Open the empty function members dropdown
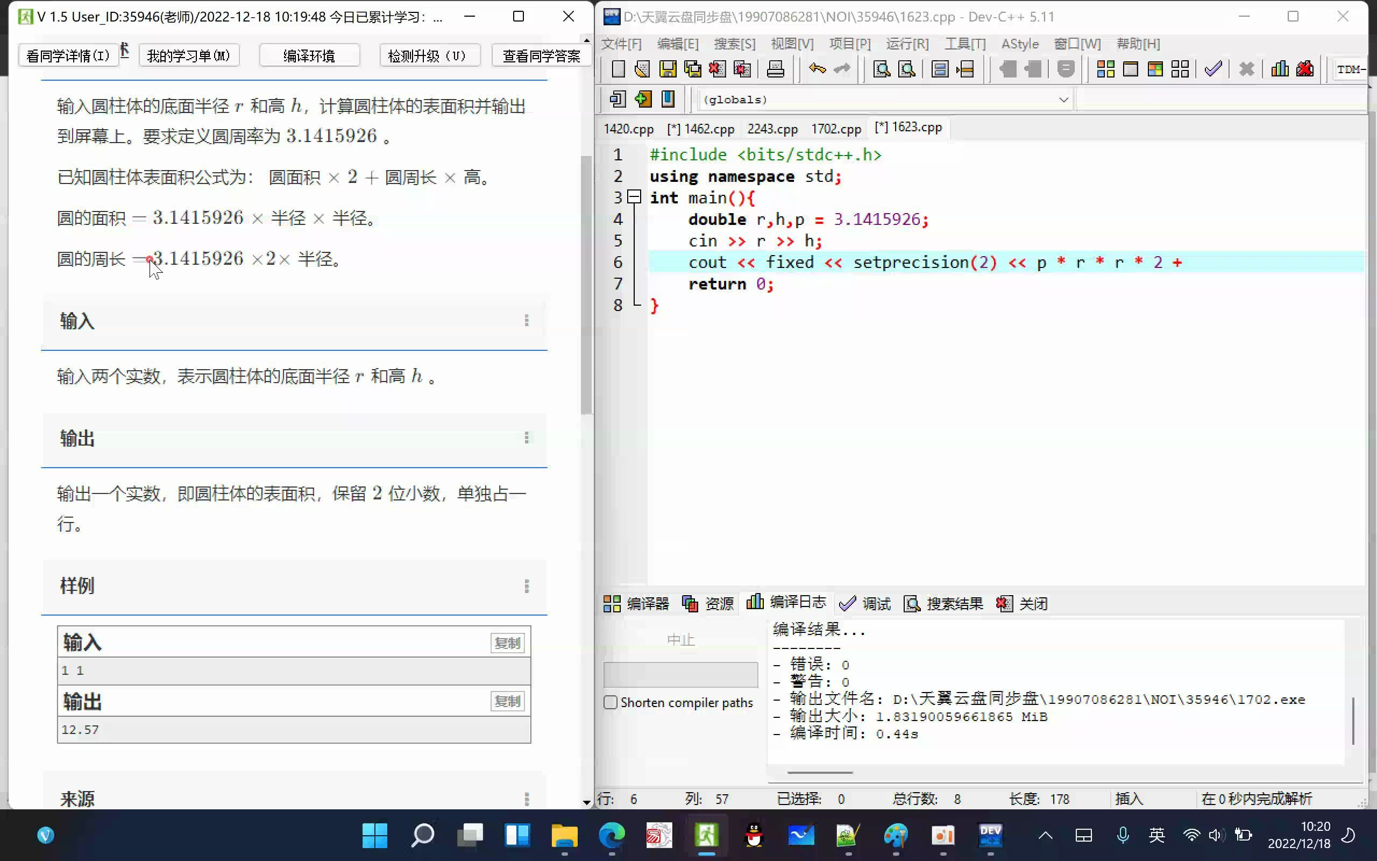The height and width of the screenshot is (861, 1377). [1221, 100]
